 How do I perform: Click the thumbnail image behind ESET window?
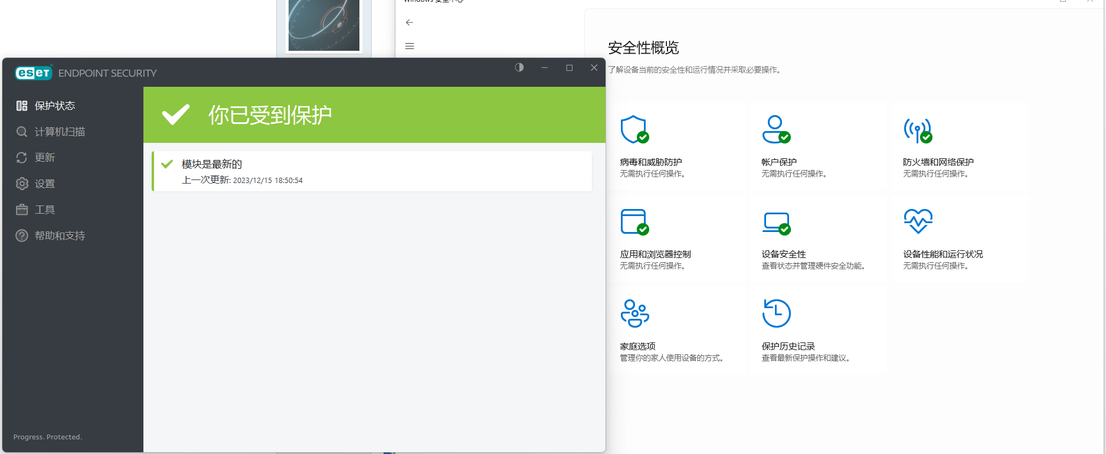coord(324,25)
